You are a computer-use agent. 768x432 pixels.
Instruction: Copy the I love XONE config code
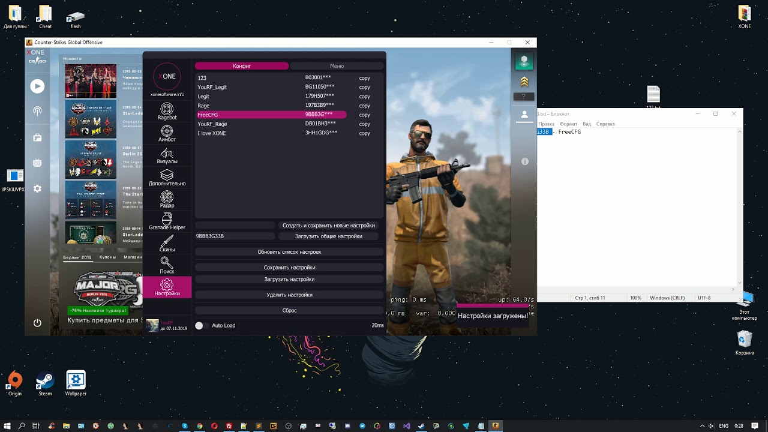364,133
